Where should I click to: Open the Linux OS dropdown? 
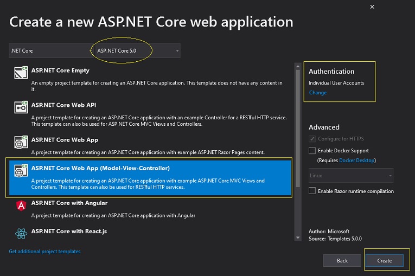coord(350,176)
